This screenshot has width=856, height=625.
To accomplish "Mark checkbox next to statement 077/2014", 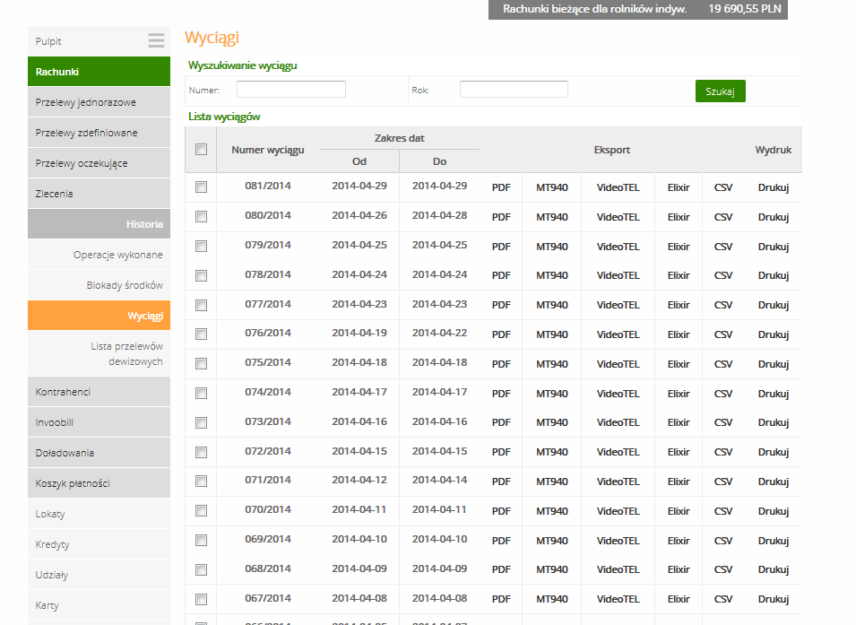I will tap(202, 305).
